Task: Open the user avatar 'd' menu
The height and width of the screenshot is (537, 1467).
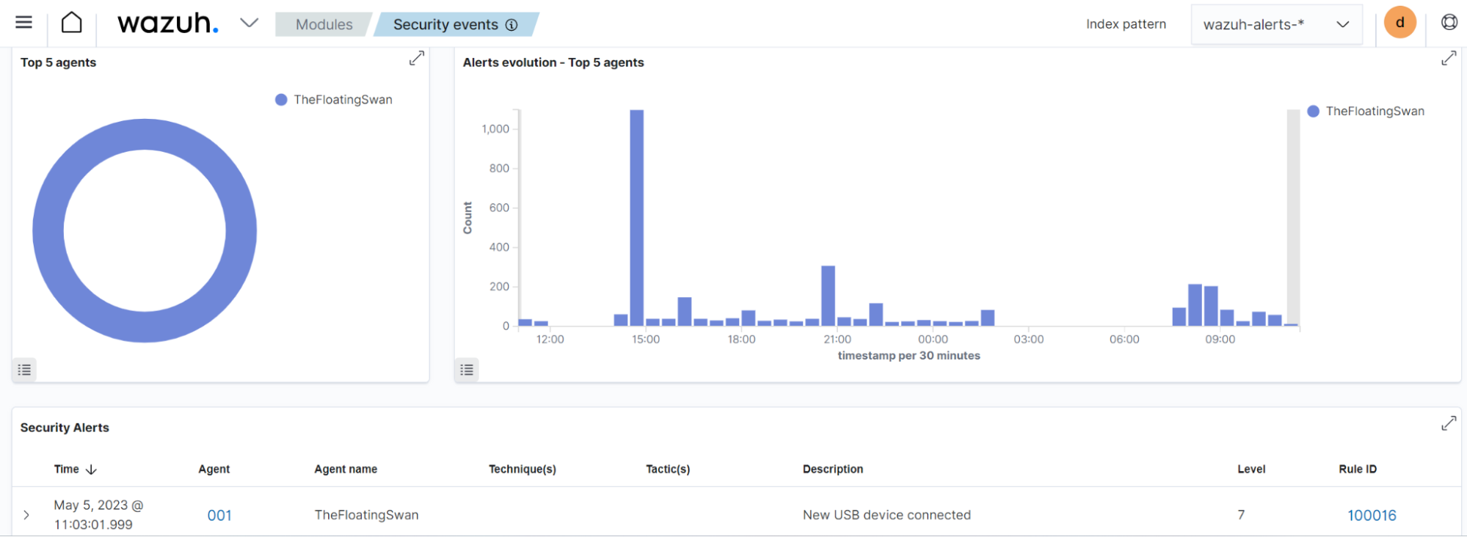Action: pyautogui.click(x=1399, y=22)
